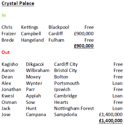Select the underlined £900,000 total
This screenshot has width=124, height=125.
[x=84, y=46]
